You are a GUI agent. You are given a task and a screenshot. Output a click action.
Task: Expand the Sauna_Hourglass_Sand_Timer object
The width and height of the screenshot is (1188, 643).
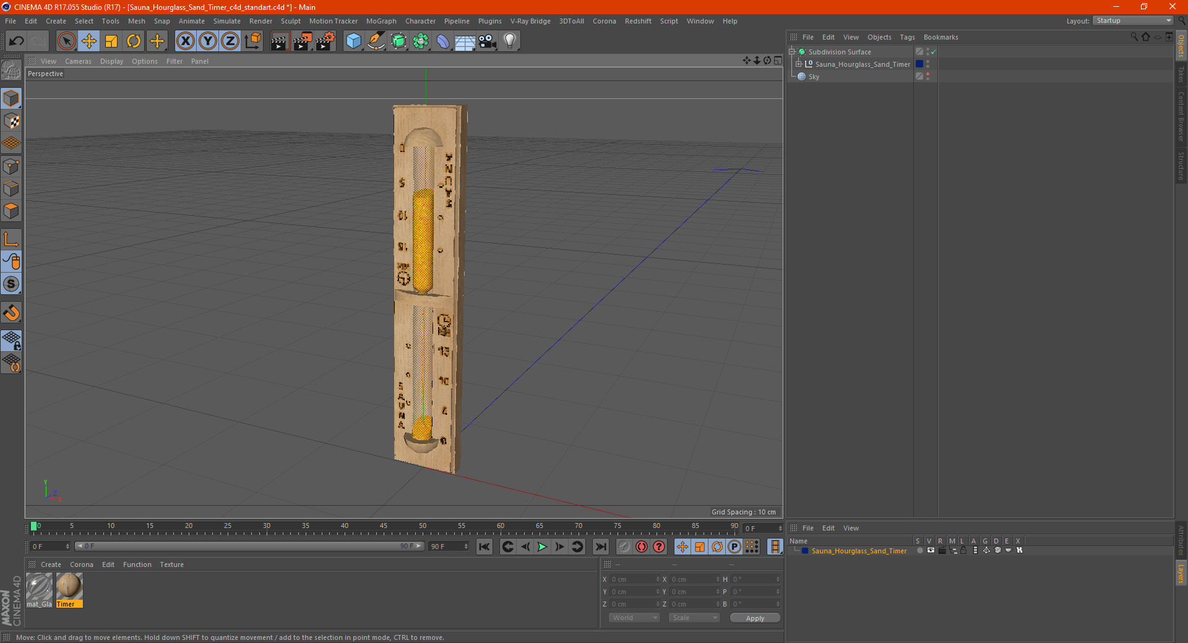click(798, 64)
